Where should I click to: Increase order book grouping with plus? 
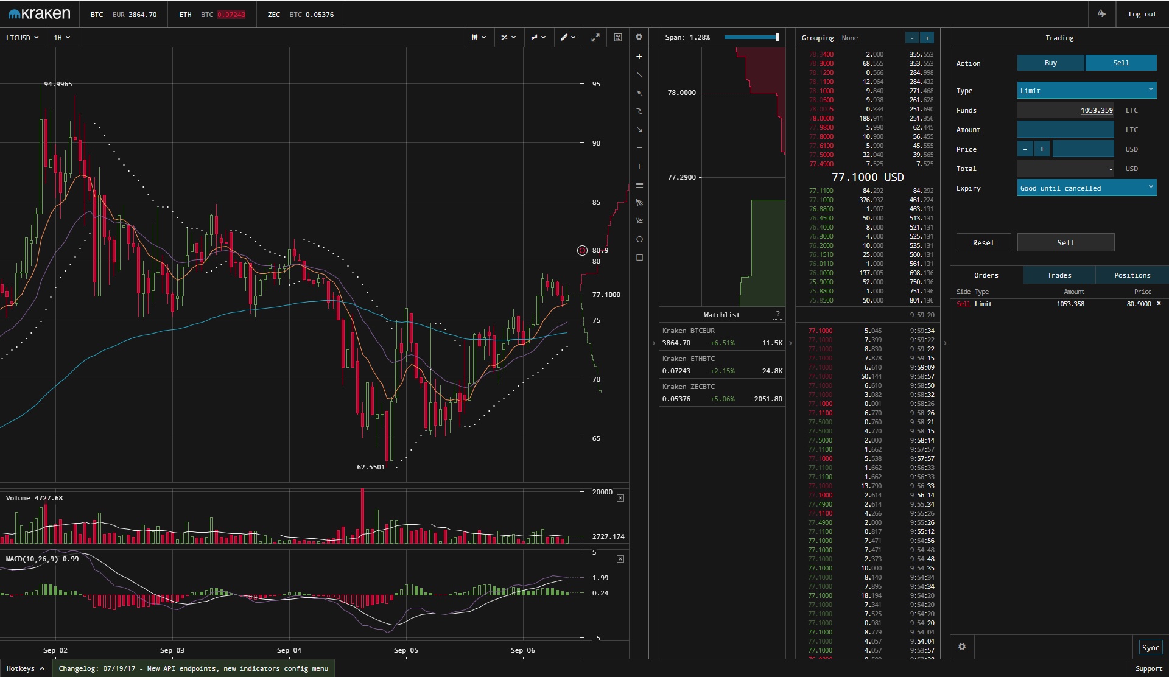(x=927, y=38)
